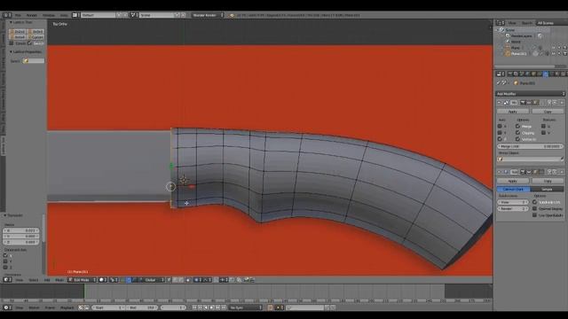
Task: Adjust the Merge Limit value field
Action: coord(531,146)
